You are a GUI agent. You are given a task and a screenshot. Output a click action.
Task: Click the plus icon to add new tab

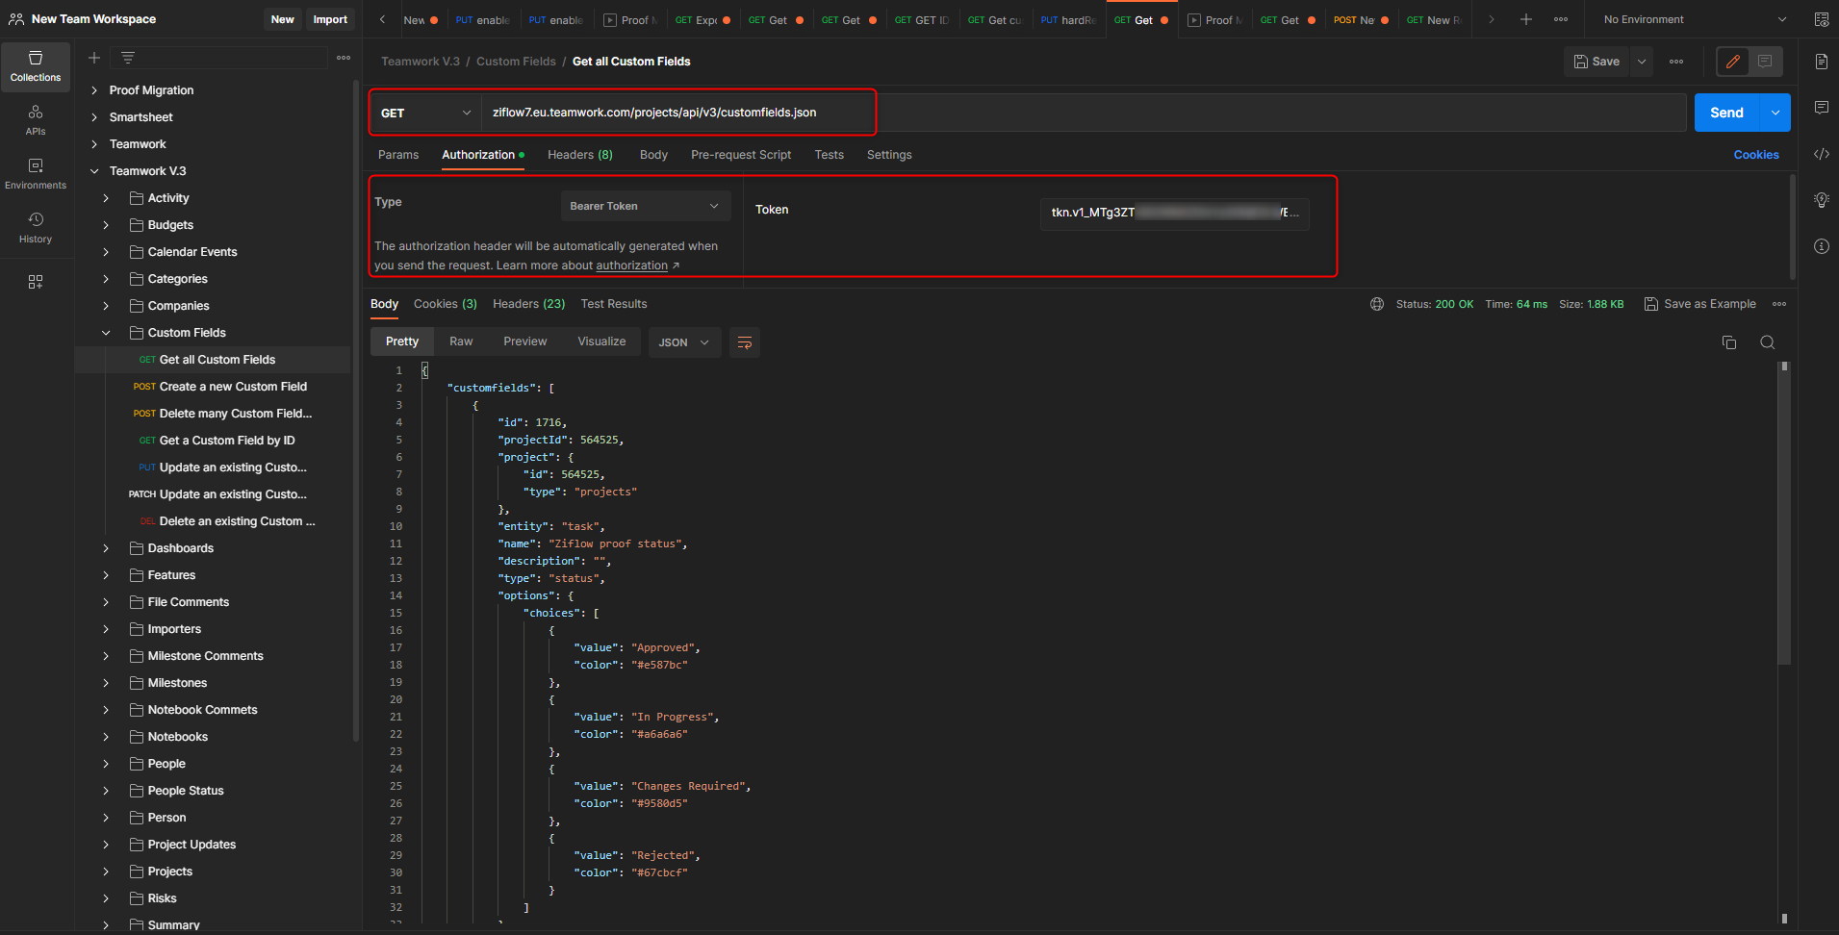(1525, 19)
